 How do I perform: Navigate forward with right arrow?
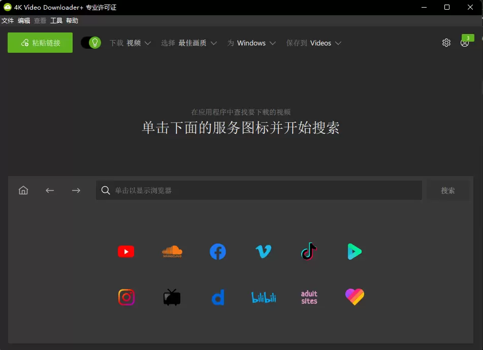(76, 190)
